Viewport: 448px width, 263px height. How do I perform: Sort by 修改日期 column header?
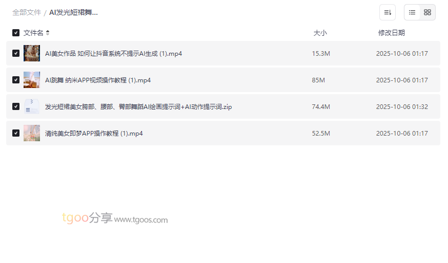(392, 33)
